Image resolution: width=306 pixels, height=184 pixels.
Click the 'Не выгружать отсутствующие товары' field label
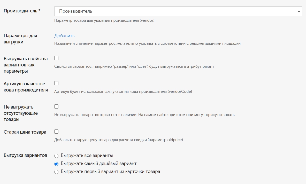21,113
